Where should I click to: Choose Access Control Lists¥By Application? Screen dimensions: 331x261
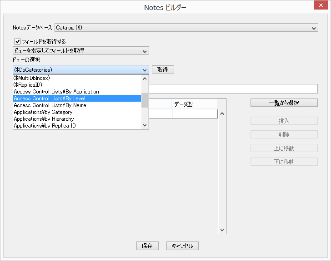pyautogui.click(x=77, y=92)
